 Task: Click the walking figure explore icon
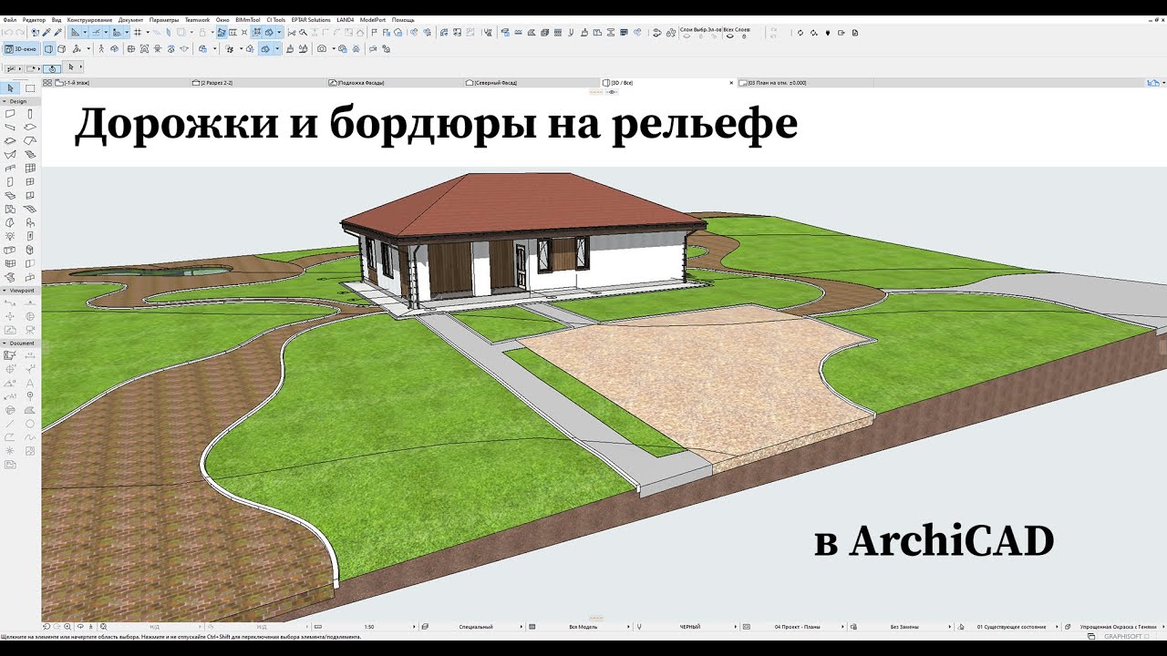pos(101,48)
